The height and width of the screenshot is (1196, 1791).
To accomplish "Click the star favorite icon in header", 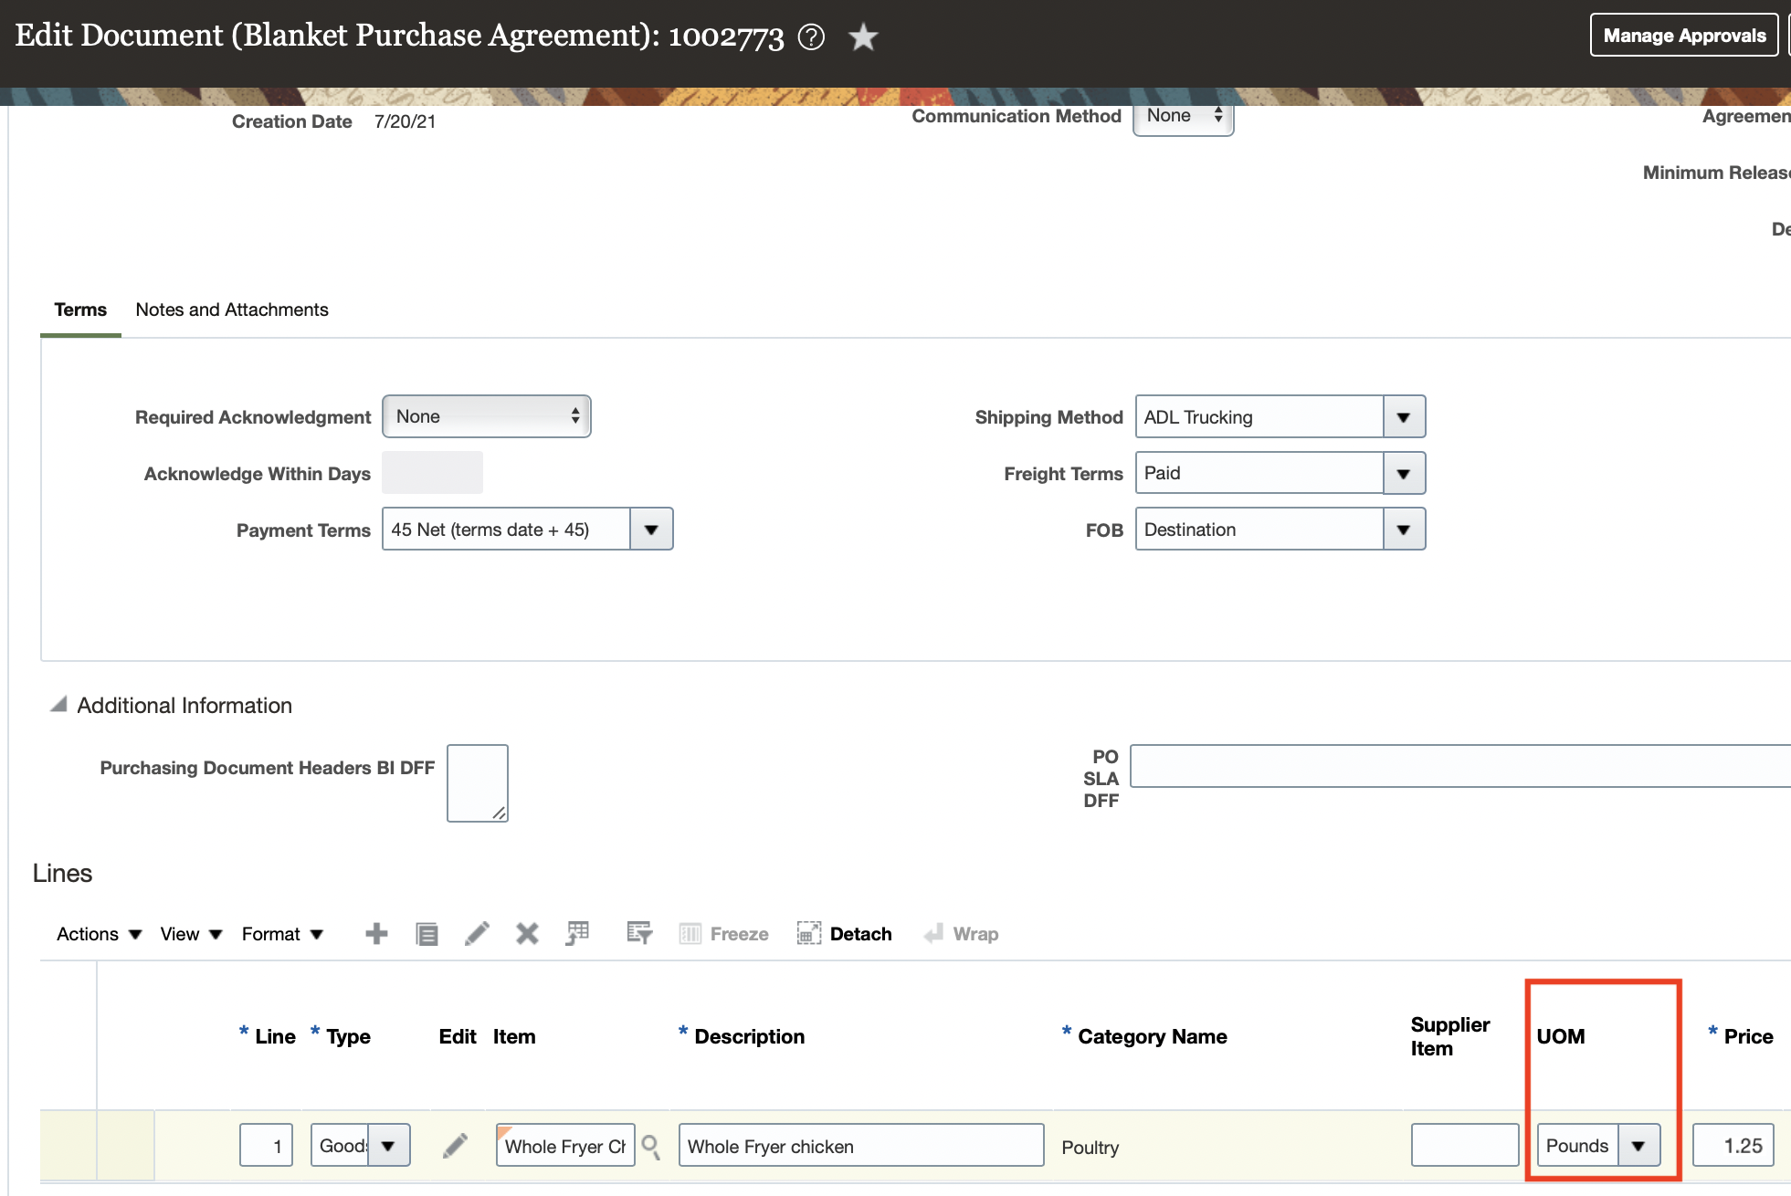I will (862, 37).
